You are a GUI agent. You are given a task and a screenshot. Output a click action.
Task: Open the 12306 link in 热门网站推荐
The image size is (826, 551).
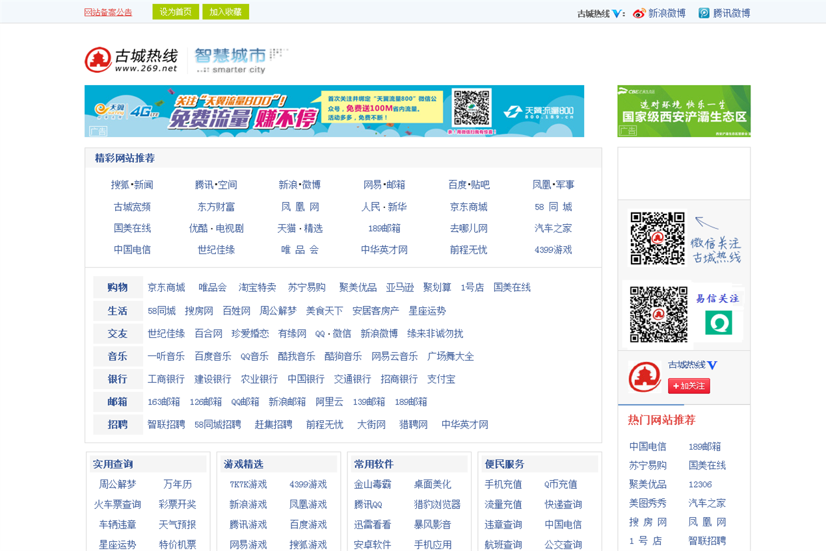(x=700, y=485)
